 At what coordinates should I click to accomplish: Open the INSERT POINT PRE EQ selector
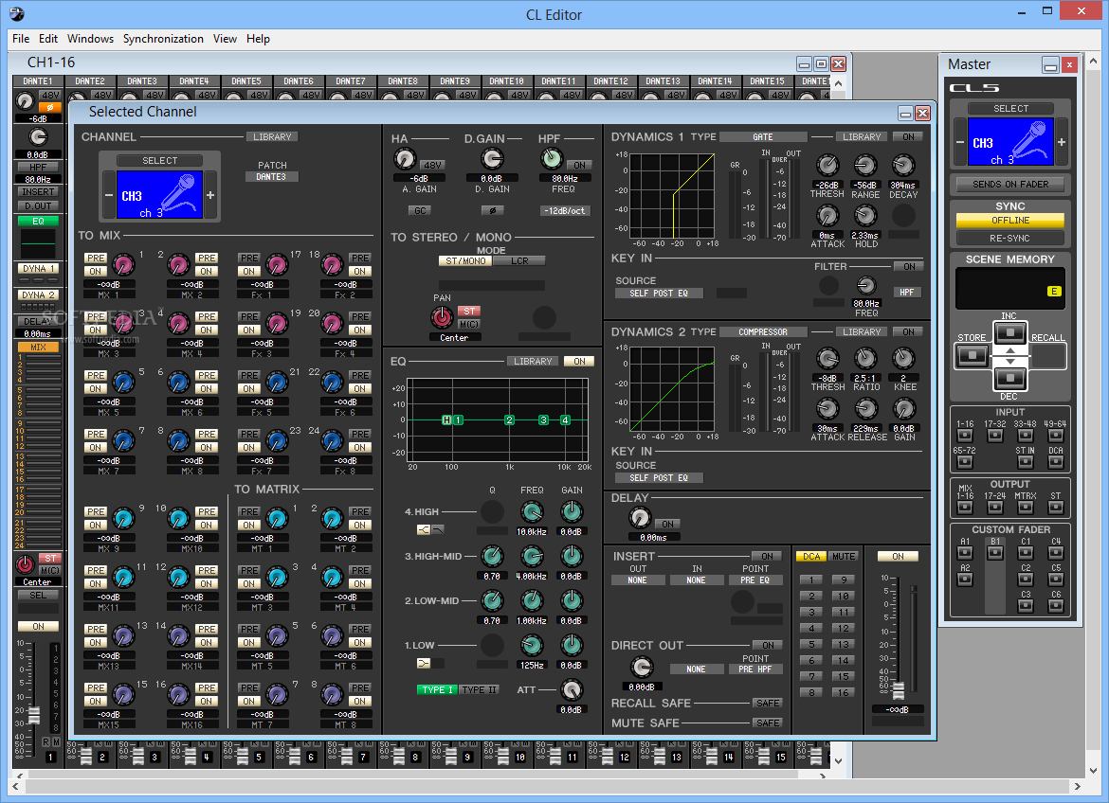pyautogui.click(x=755, y=580)
